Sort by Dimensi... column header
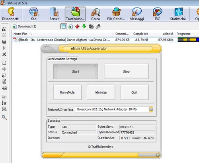 [122, 34]
